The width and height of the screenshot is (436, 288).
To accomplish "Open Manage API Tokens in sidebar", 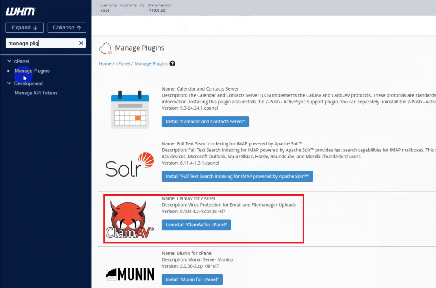I will tap(36, 93).
